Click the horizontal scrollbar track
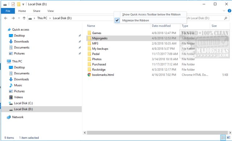Screen dimensions: 232x141 157,133
